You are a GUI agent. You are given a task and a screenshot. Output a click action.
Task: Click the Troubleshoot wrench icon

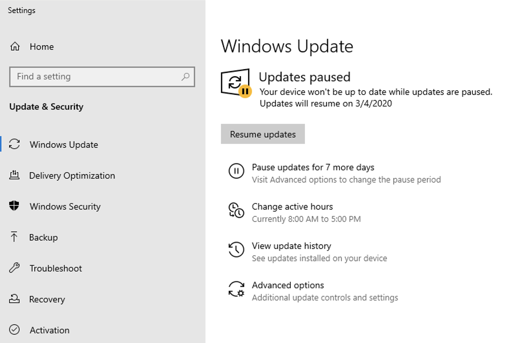[x=15, y=268]
